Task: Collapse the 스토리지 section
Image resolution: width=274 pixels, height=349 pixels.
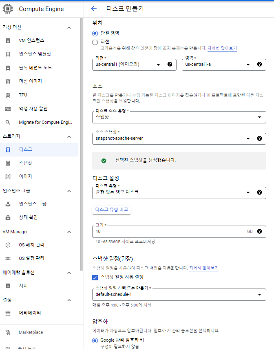Action: click(69, 136)
